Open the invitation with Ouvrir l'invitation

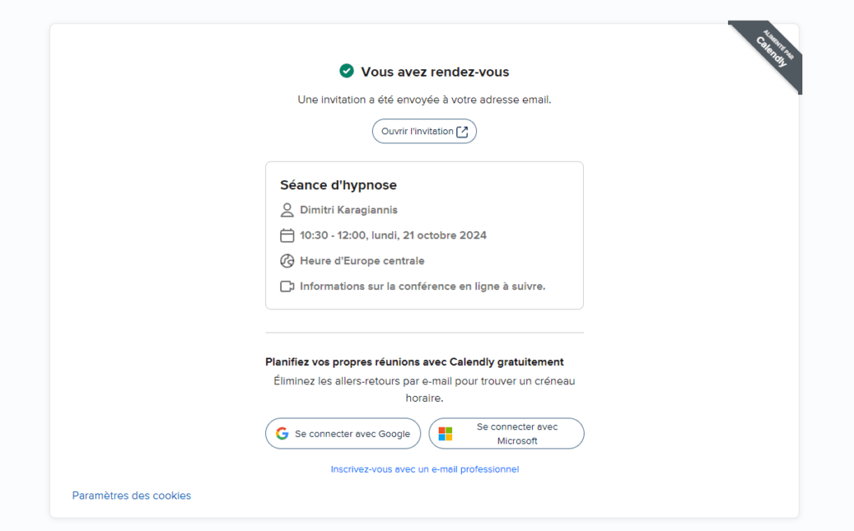tap(424, 131)
